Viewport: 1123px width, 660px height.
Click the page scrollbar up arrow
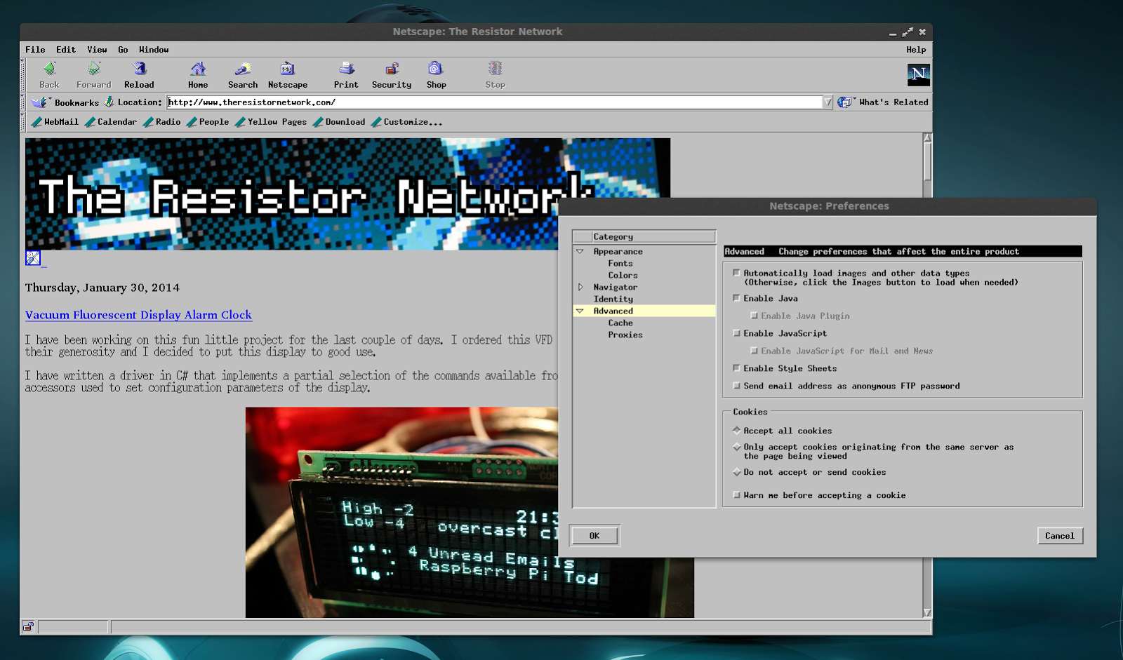click(x=927, y=138)
